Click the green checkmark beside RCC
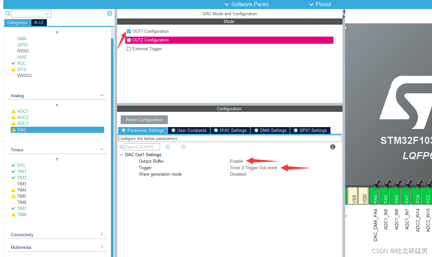432x257 pixels. 13,63
